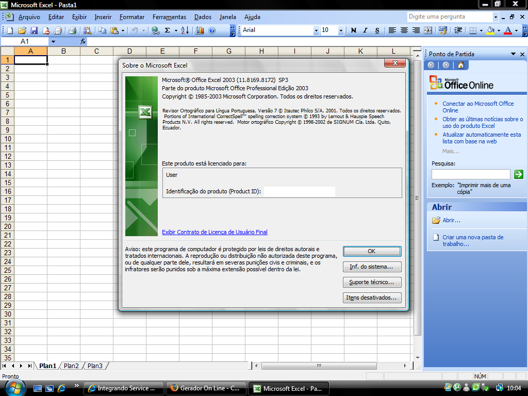Launch the Chart Wizard icon
This screenshot has width=528, height=396.
[x=199, y=30]
